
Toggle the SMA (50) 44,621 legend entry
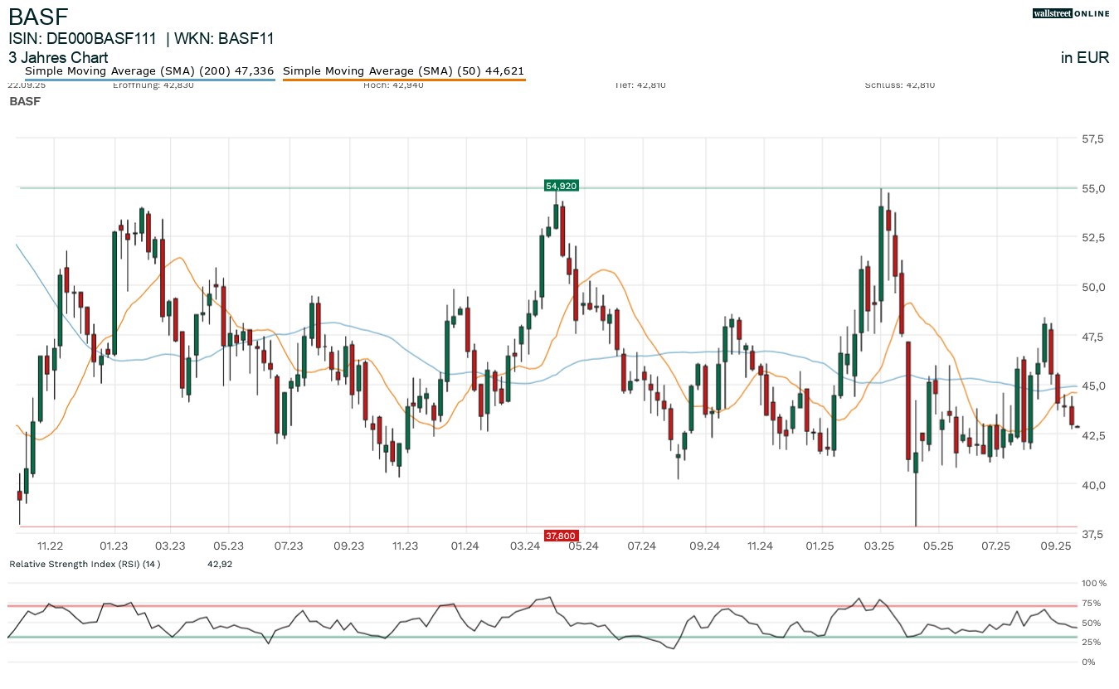[403, 71]
